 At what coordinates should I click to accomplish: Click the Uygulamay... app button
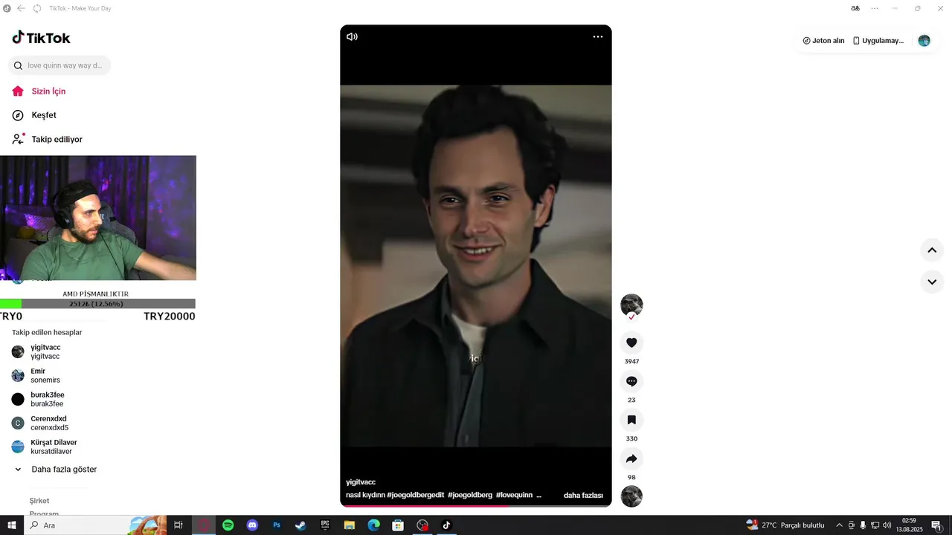coord(878,41)
